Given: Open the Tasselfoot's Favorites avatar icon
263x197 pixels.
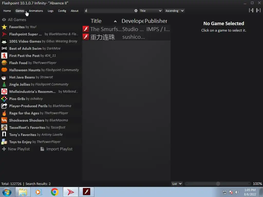Looking at the screenshot, I should click(4, 127).
